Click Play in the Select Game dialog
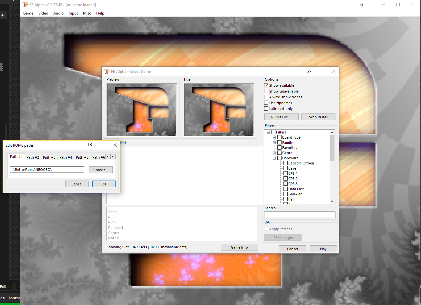The image size is (421, 305). (323, 249)
